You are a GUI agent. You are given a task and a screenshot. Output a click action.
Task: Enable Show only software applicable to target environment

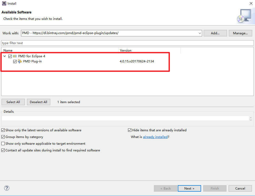3,144
